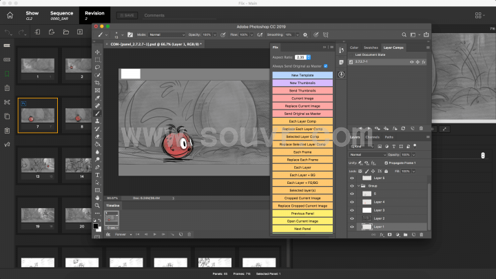Toggle Propagate Frame 1 checkbox
The width and height of the screenshot is (496, 279).
pos(386,163)
